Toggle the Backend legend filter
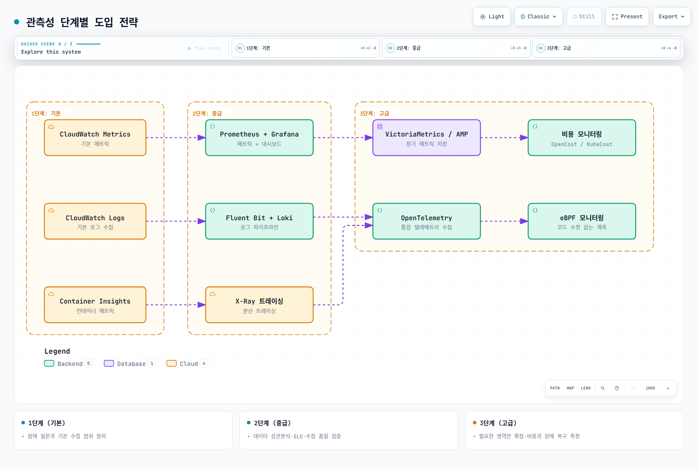The image size is (698, 471). pos(68,364)
